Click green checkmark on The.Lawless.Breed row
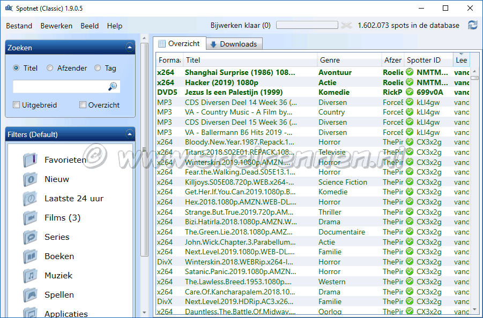 click(410, 282)
